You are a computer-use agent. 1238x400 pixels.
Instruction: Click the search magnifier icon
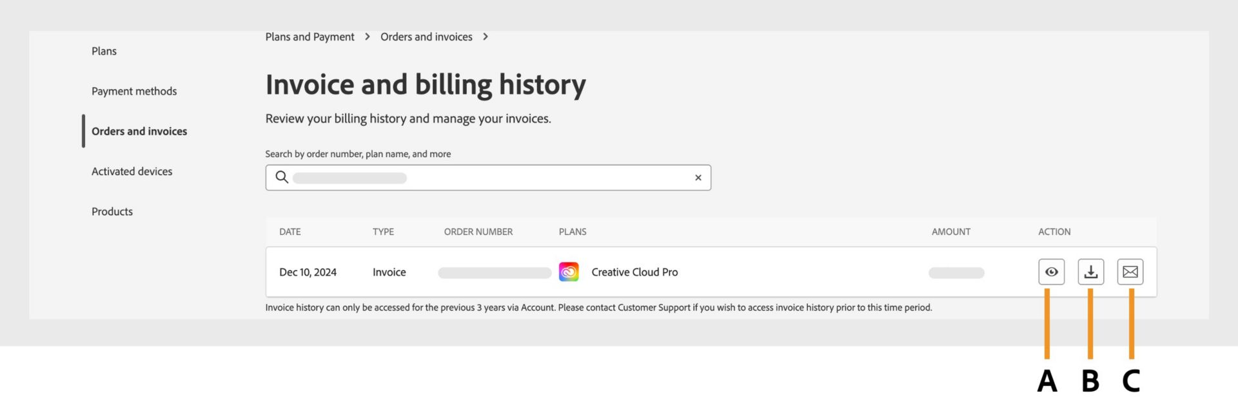(282, 177)
